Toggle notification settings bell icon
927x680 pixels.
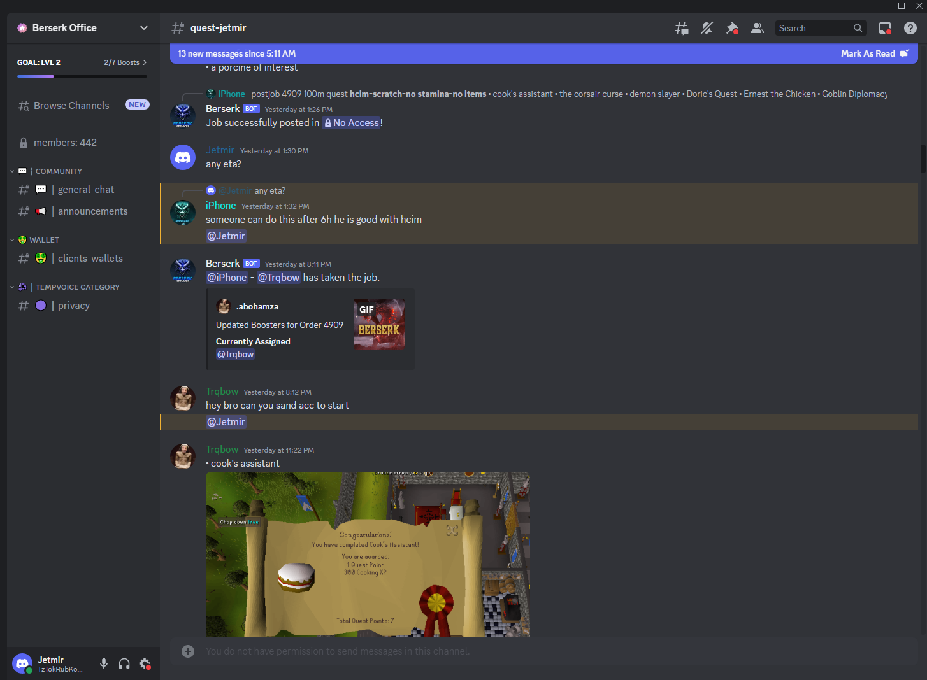(x=707, y=28)
